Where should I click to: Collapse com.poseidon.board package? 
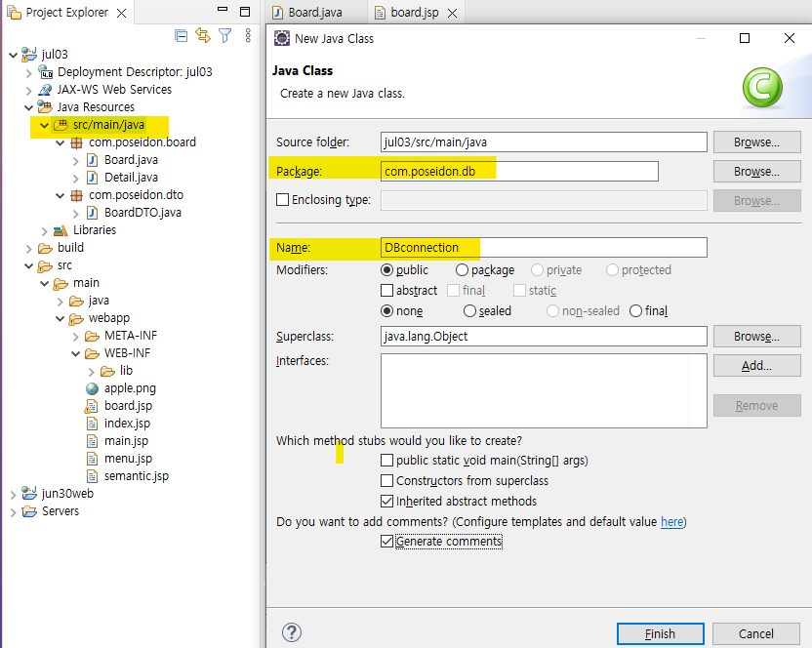[61, 142]
